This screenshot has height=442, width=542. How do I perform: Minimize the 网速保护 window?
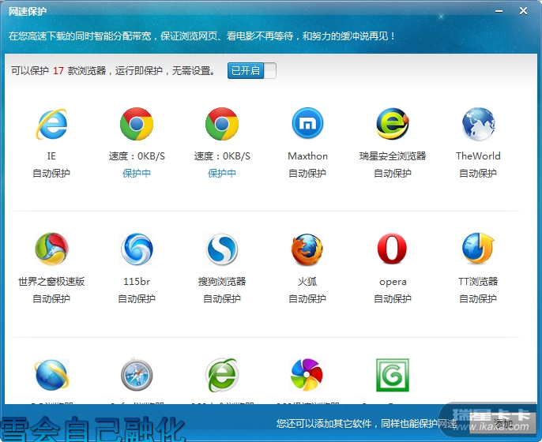499,11
